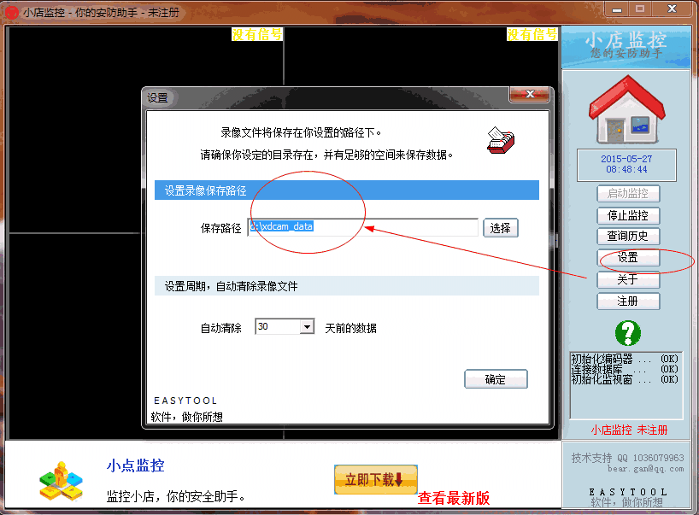Open the 关于 about dialog
699x515 pixels.
628,279
